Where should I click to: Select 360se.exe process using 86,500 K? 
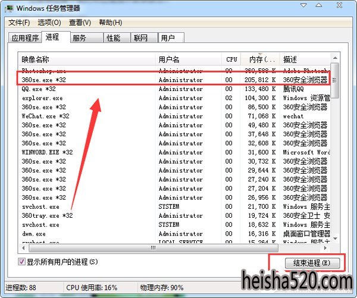tap(174, 107)
